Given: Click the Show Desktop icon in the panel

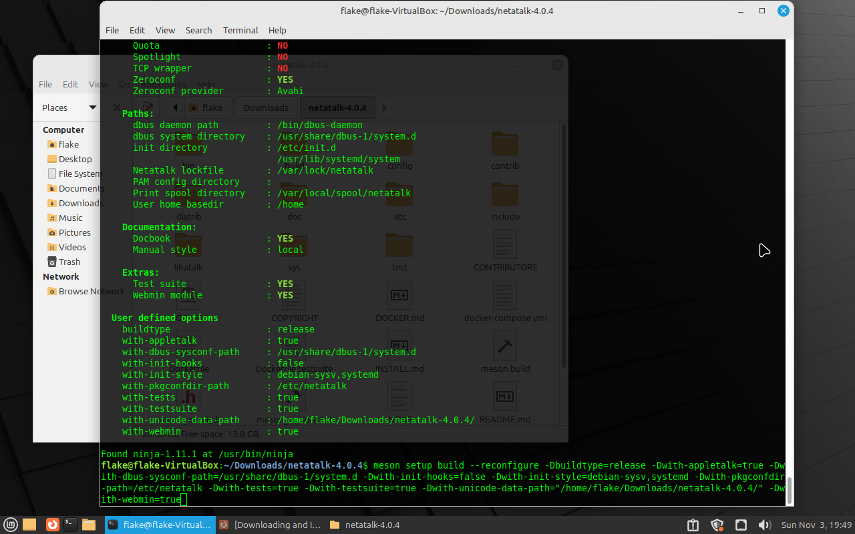Looking at the screenshot, I should 29,525.
